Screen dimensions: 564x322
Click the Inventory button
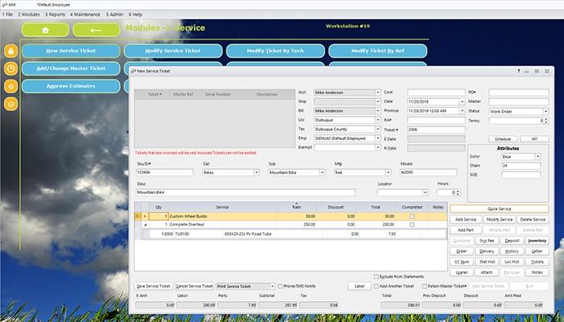coord(537,241)
